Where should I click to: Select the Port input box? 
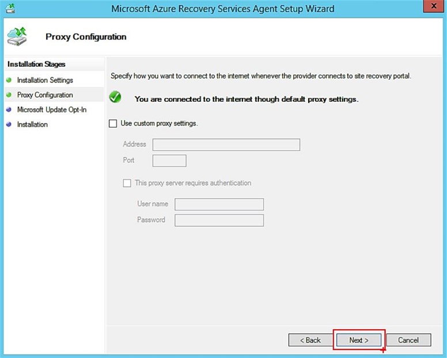[x=169, y=161]
